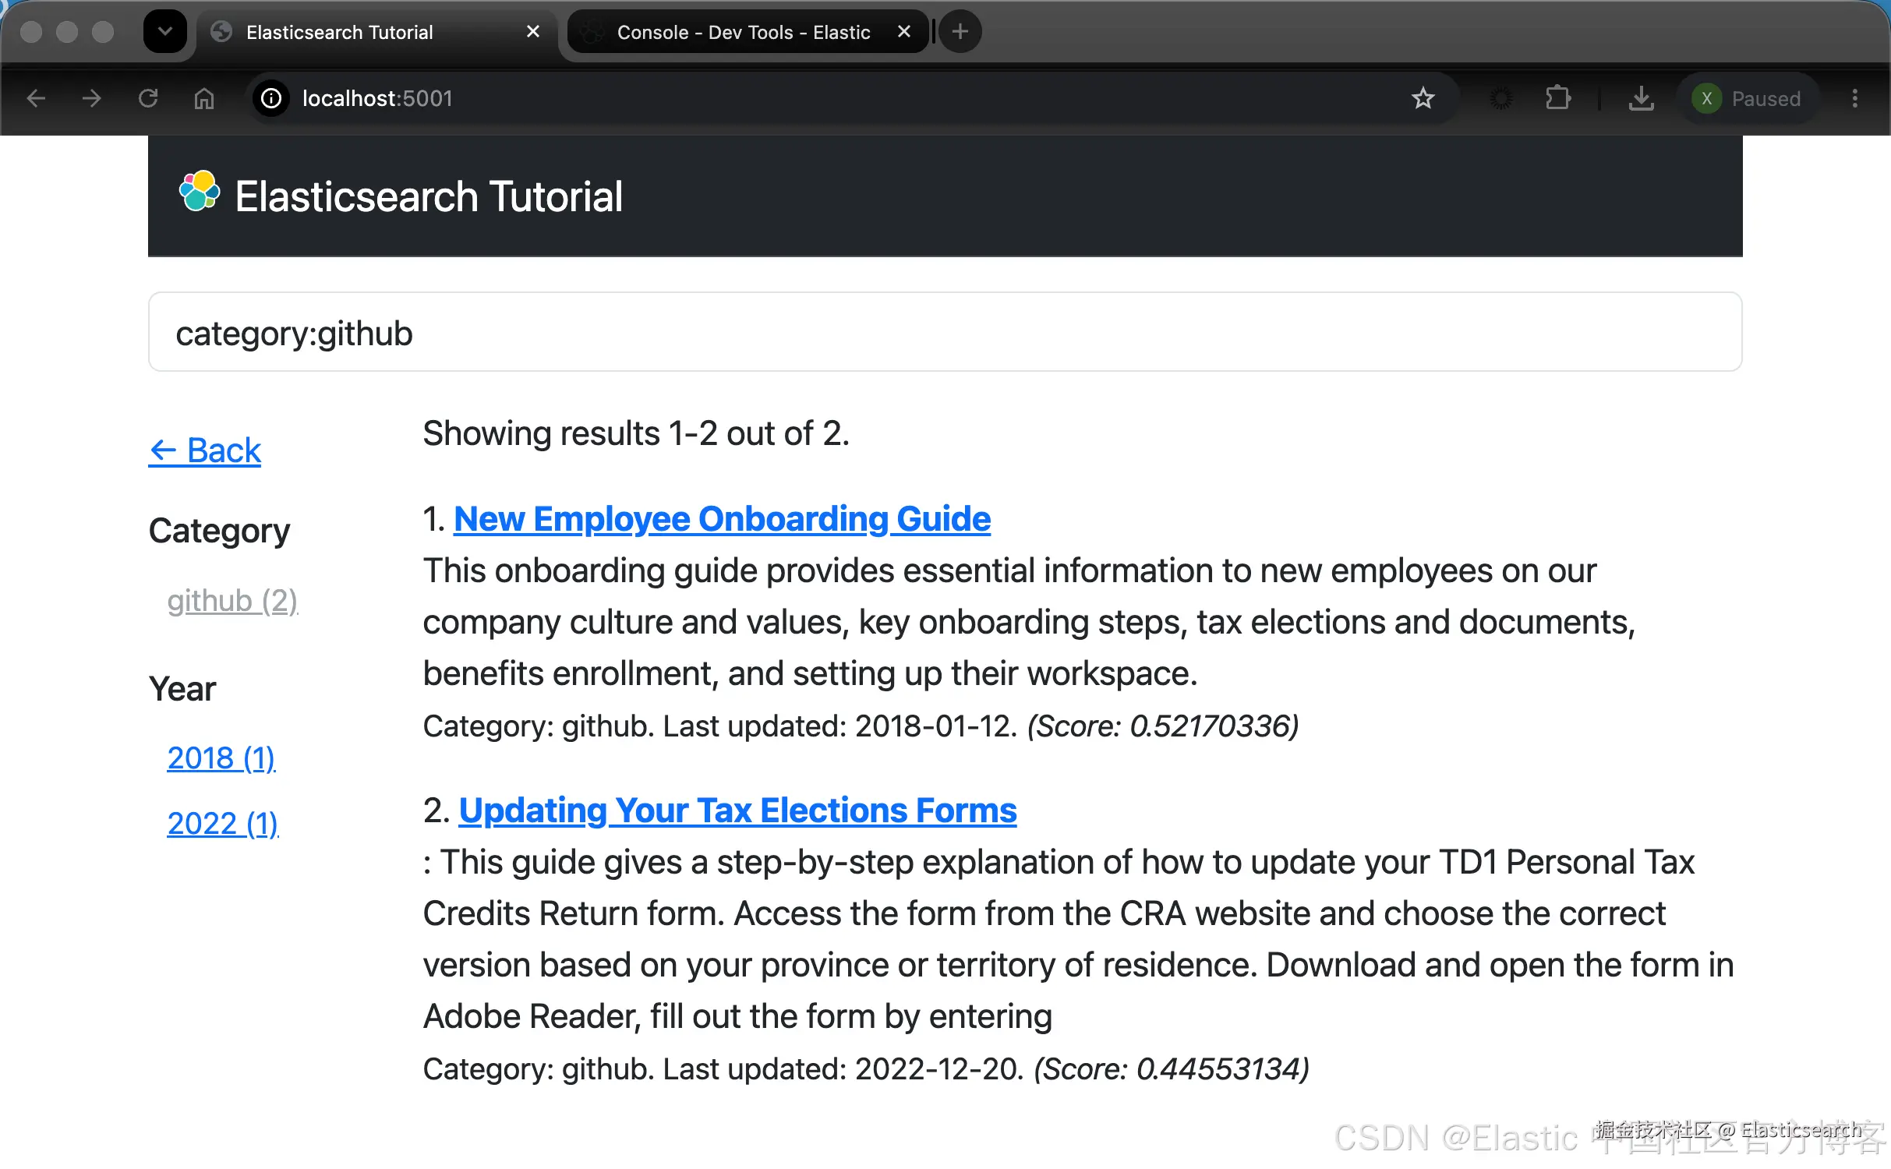
Task: Bookmark this page with the star
Action: point(1423,98)
